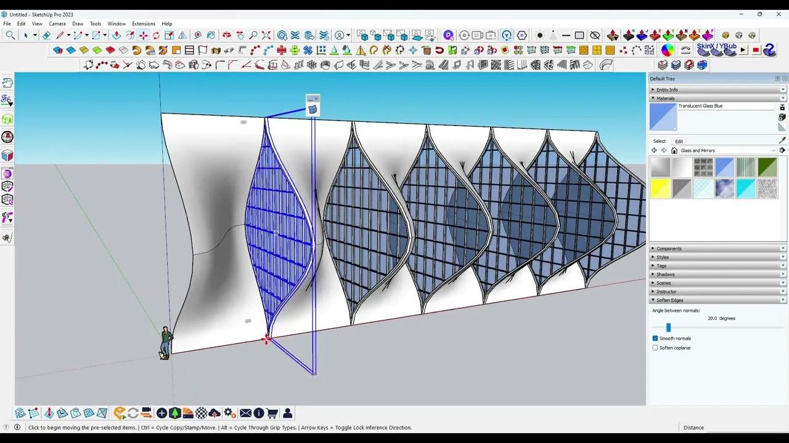
Task: Click the Orbit tool icon
Action: coord(226,36)
